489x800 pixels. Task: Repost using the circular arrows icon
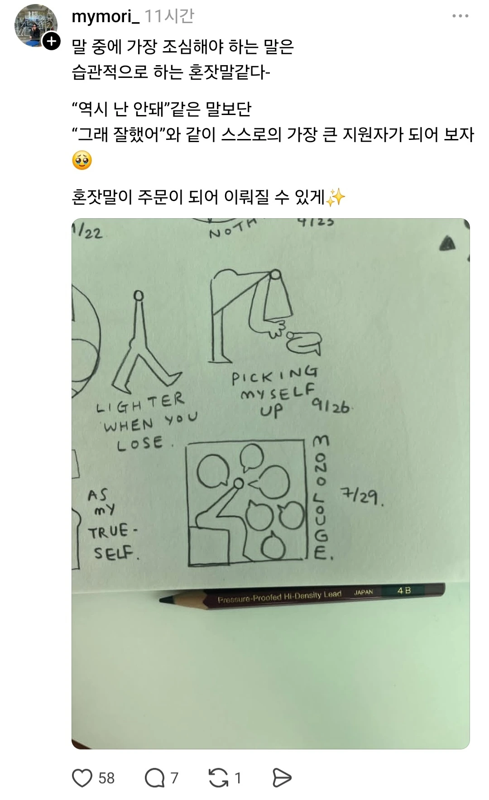(x=218, y=778)
